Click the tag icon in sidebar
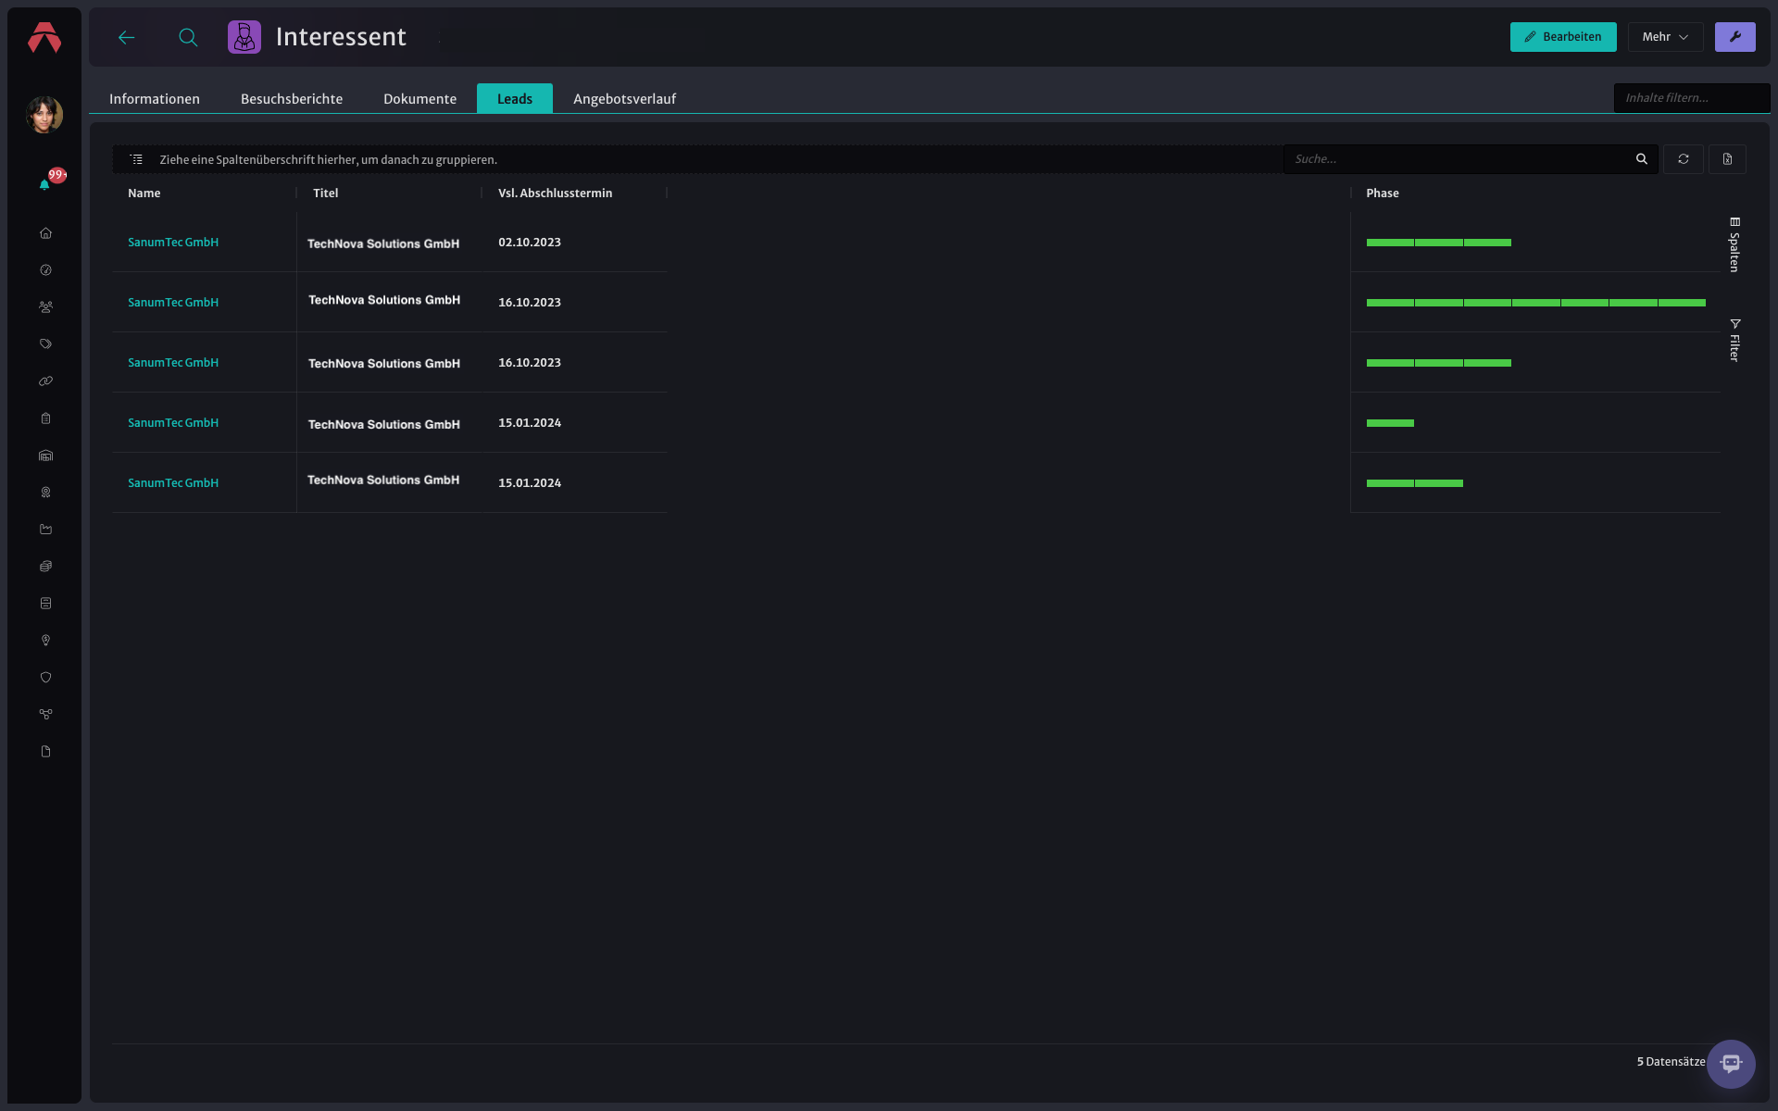This screenshot has height=1111, width=1778. click(x=45, y=344)
